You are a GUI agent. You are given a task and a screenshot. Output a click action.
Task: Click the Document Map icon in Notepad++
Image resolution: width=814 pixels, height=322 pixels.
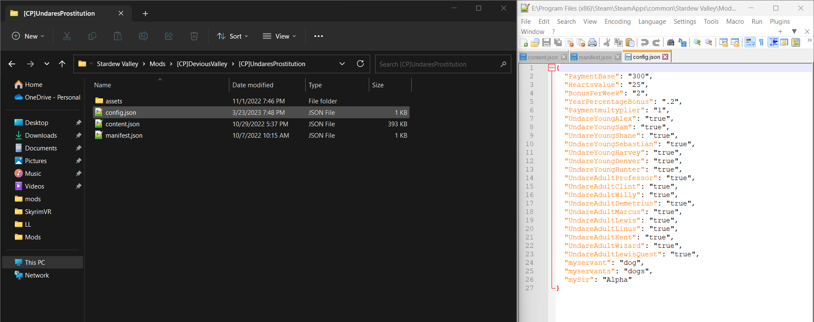point(796,42)
